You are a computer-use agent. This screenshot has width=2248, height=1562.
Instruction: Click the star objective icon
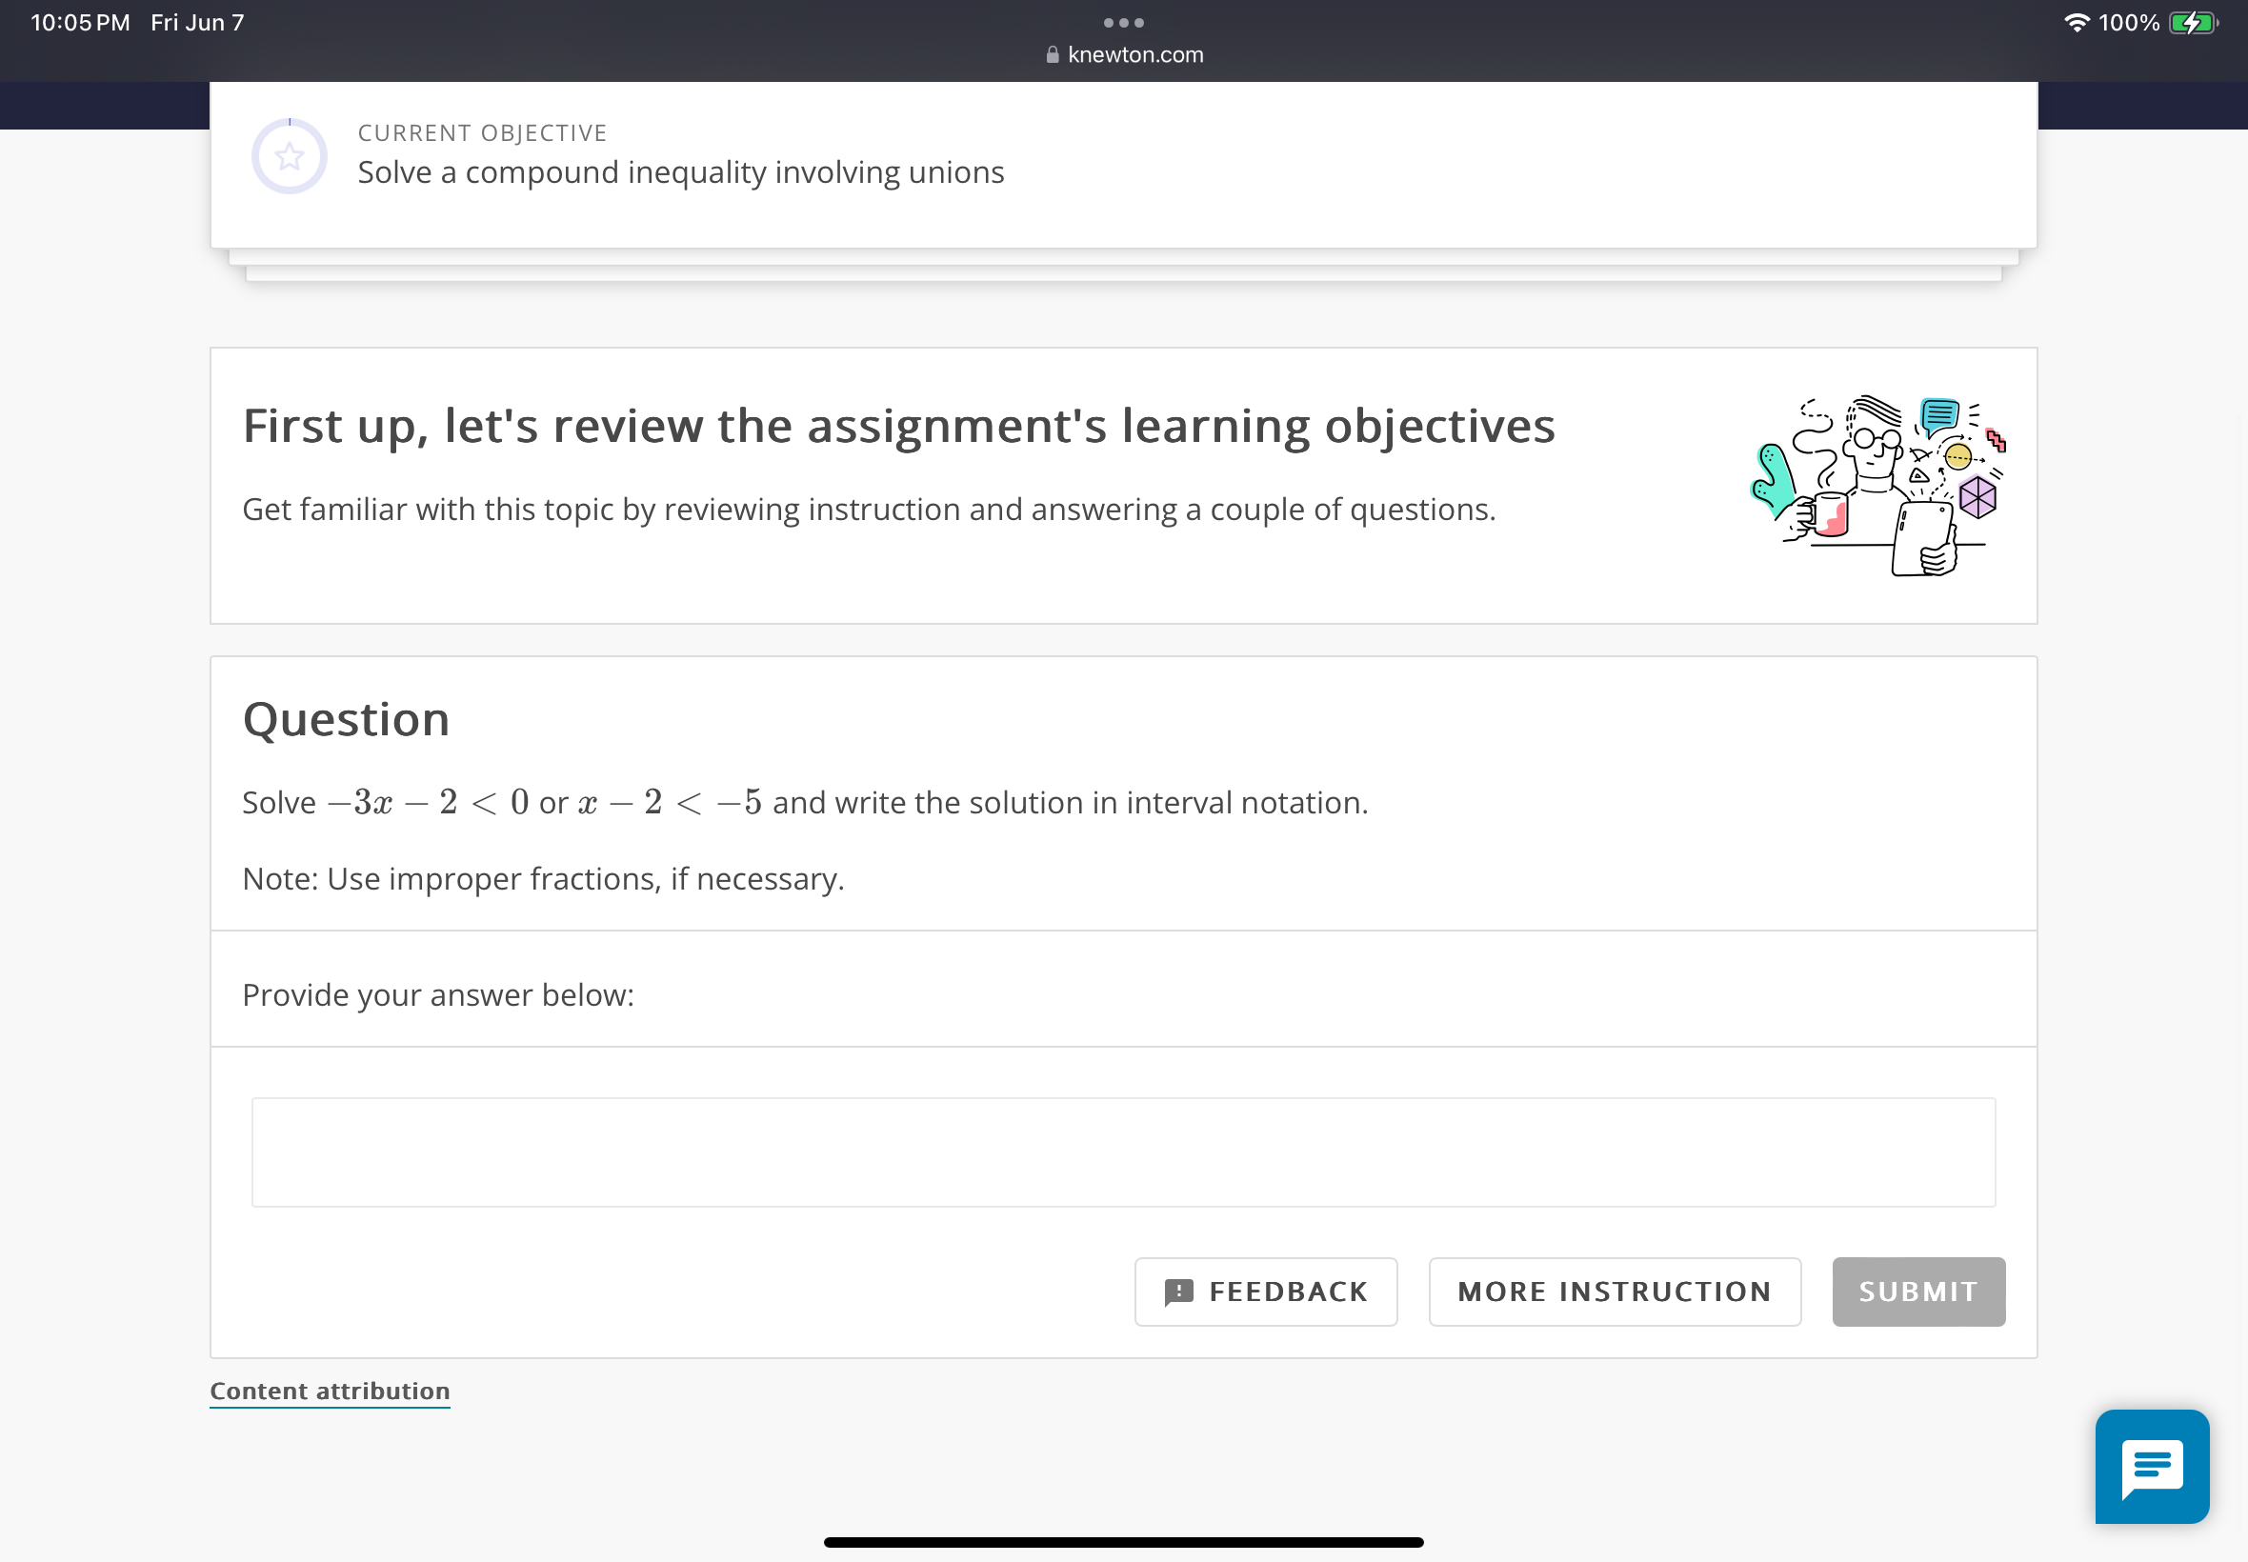(x=290, y=154)
